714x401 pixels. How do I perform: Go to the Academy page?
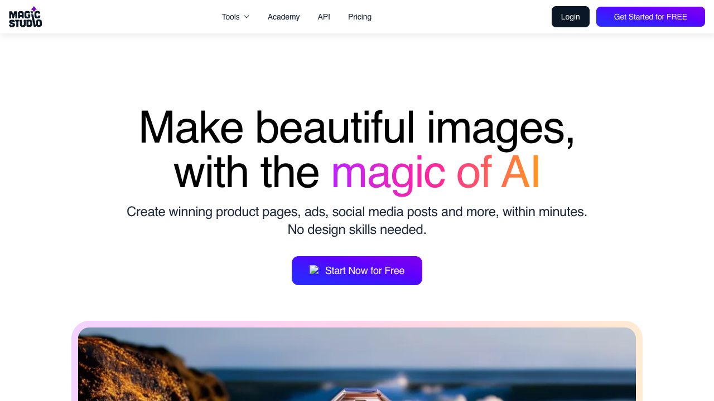tap(283, 17)
